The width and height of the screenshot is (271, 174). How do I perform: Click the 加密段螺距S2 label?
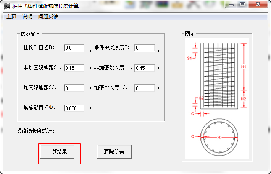click(x=40, y=87)
